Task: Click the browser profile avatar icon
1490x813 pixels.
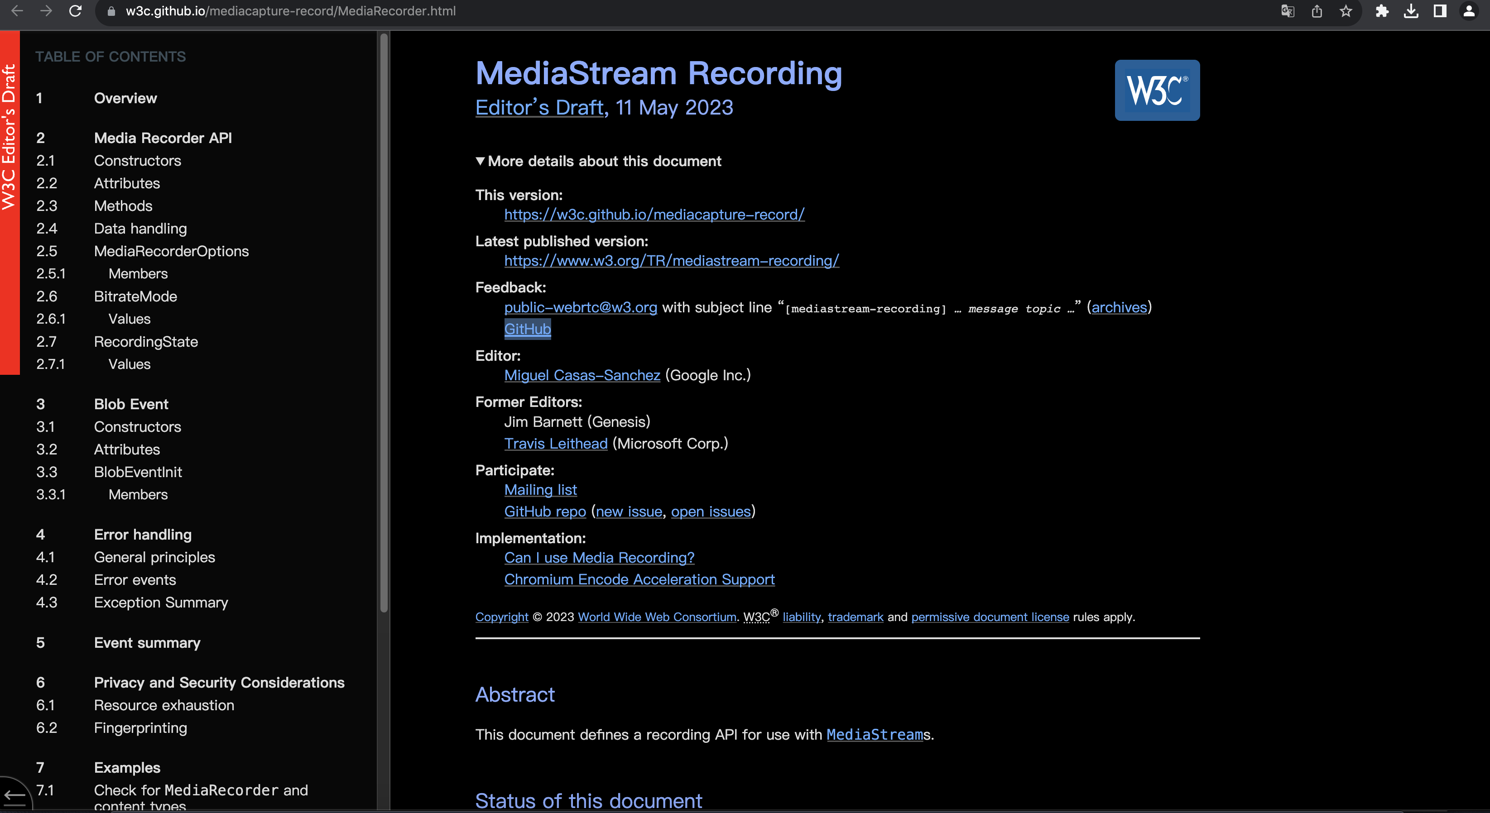Action: pos(1470,11)
